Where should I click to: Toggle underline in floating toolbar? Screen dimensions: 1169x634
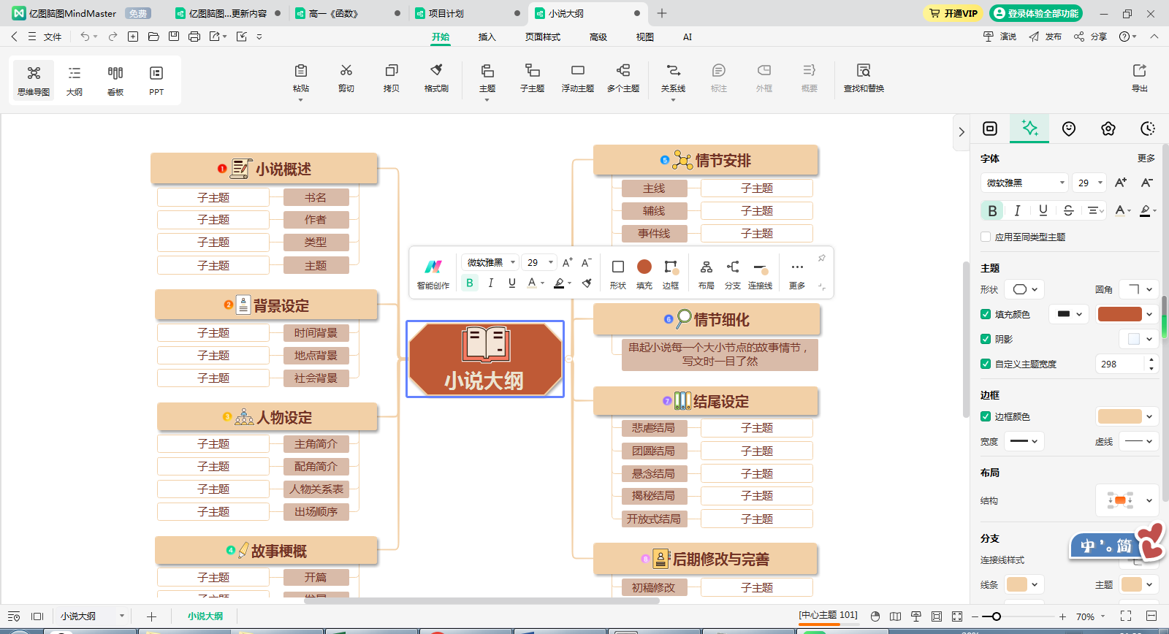click(x=512, y=283)
